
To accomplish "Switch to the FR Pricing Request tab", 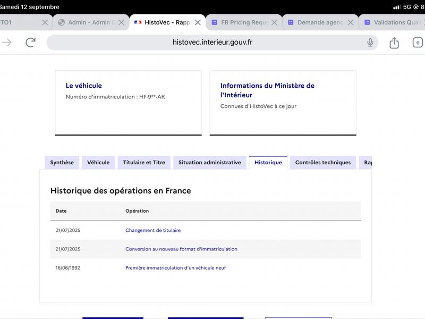I will pyautogui.click(x=241, y=22).
